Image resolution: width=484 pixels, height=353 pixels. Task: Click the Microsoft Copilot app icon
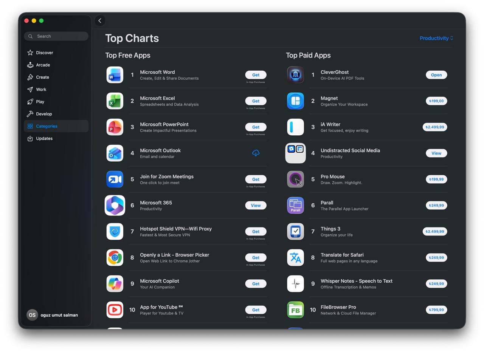tap(115, 283)
